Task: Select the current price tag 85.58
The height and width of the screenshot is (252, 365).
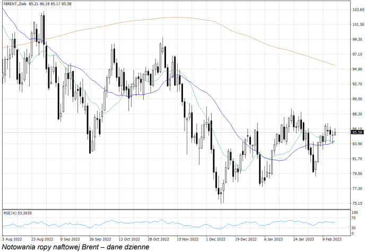Action: [x=342, y=133]
